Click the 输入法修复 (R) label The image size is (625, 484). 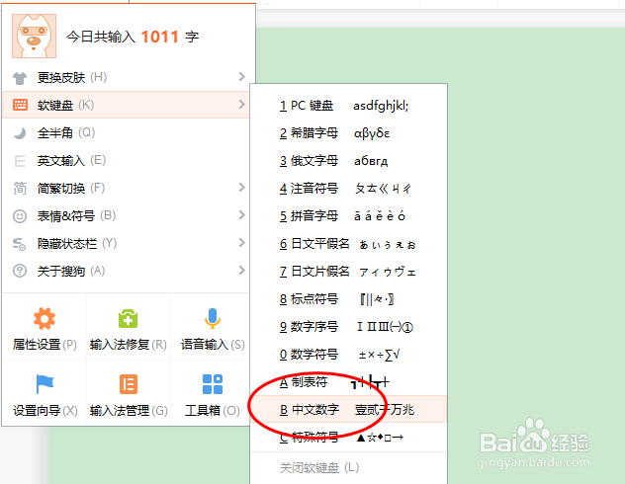(x=129, y=345)
